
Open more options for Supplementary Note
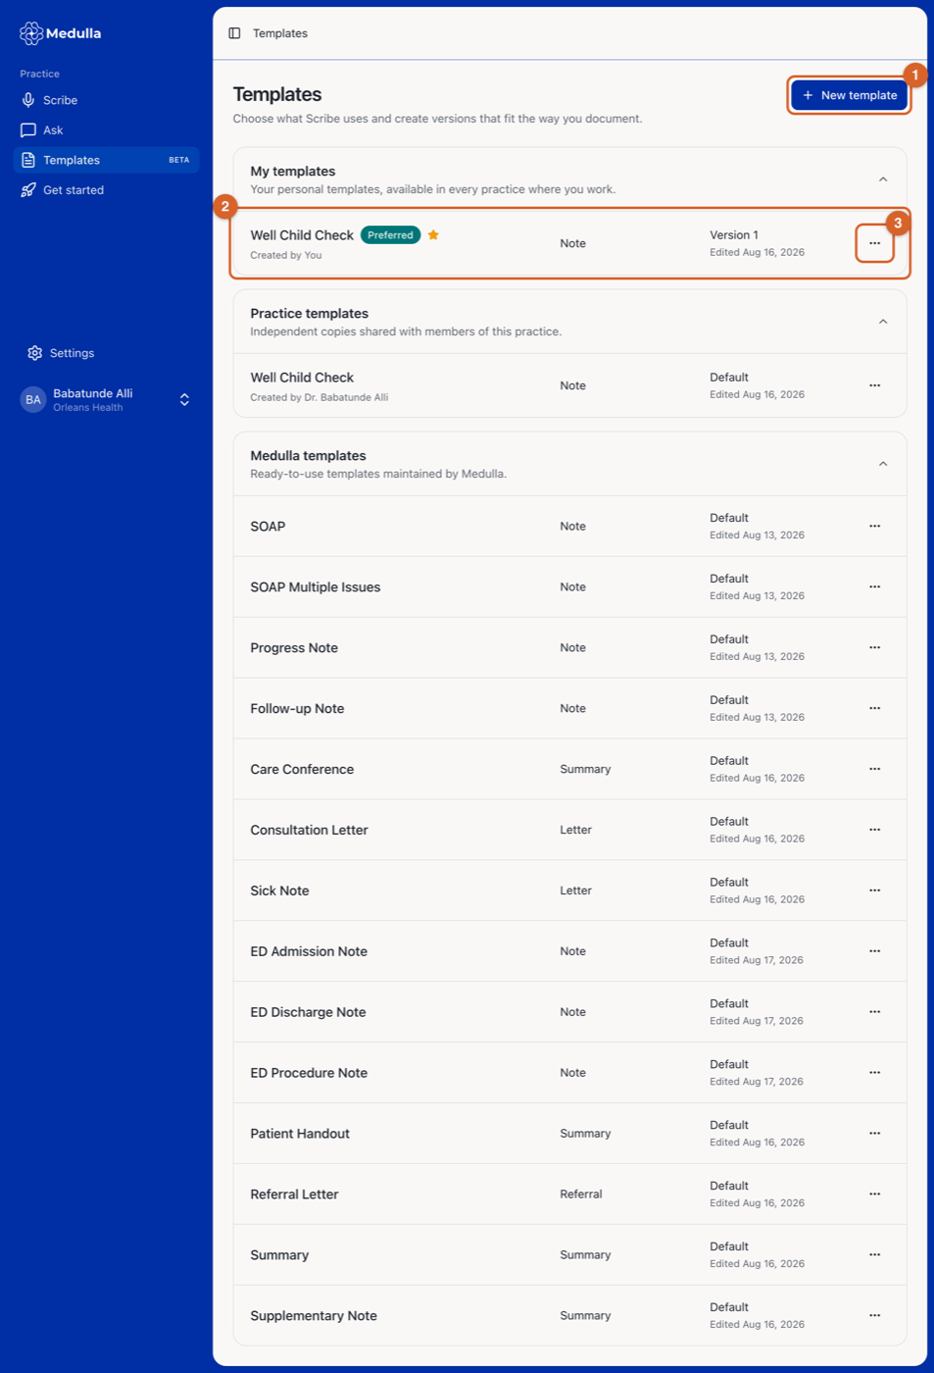874,1317
